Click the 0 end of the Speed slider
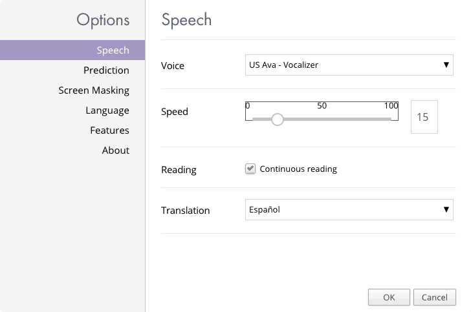The height and width of the screenshot is (312, 471). (x=252, y=119)
